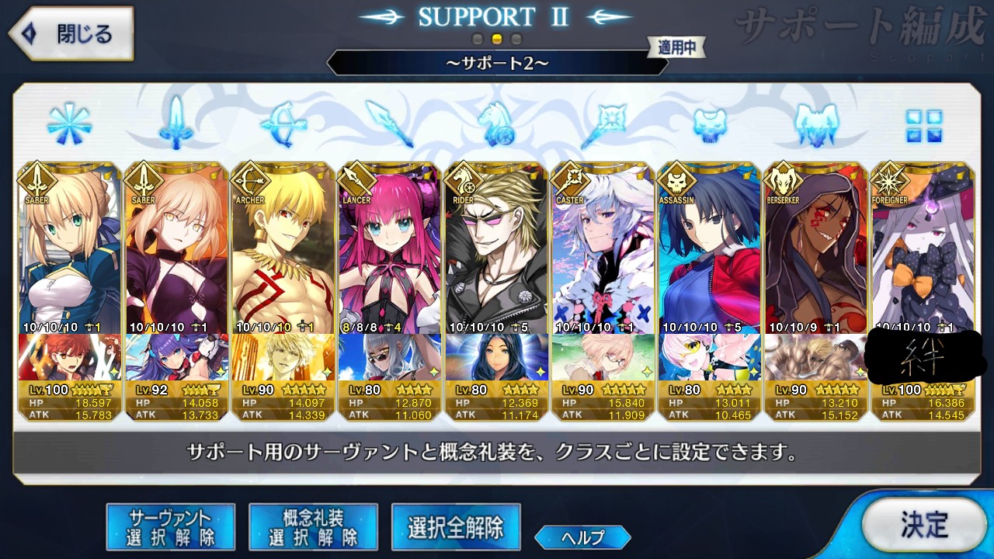Select the All-class snowflake icon
994x559 pixels.
tap(70, 124)
